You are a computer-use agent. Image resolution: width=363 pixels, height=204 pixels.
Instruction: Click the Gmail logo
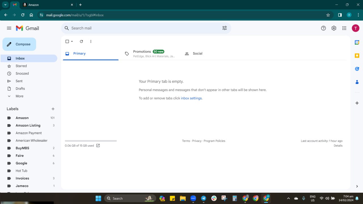coord(28,28)
